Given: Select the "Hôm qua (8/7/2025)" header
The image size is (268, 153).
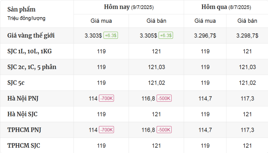Looking at the screenshot, I should tap(226, 7).
